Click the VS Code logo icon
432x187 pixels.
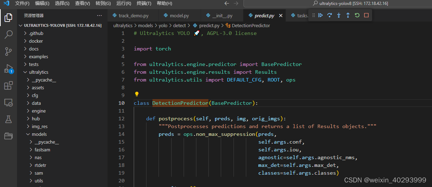[x=6, y=3]
